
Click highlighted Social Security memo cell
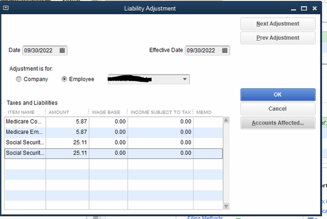(208, 153)
